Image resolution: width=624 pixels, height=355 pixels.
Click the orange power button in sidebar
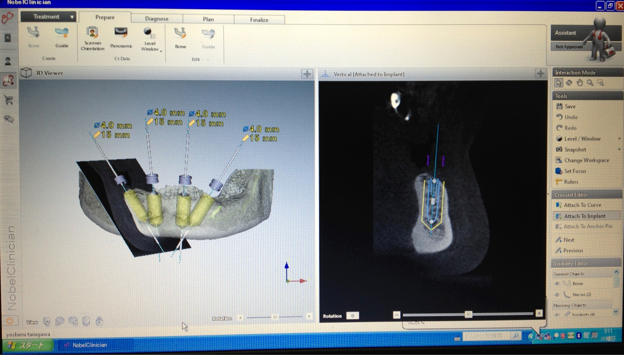click(10, 321)
